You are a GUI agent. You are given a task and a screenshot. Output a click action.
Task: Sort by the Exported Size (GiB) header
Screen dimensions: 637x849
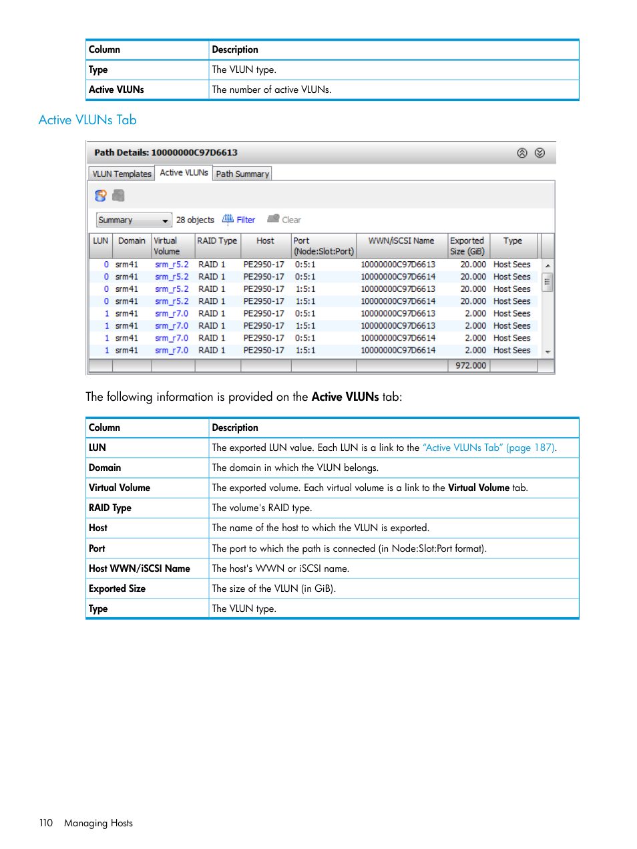coord(469,246)
